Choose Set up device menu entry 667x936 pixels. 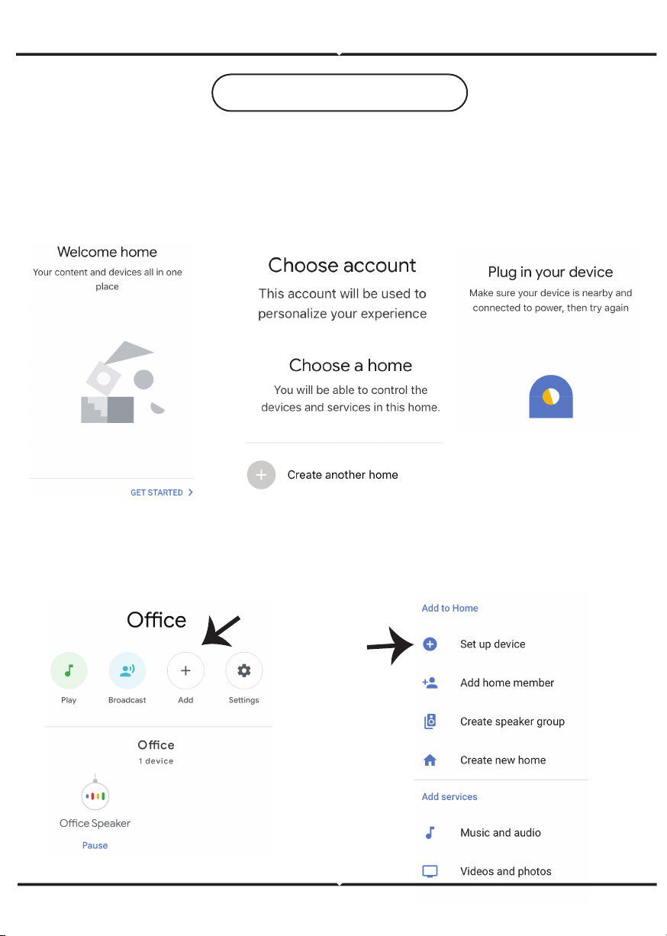tap(493, 644)
